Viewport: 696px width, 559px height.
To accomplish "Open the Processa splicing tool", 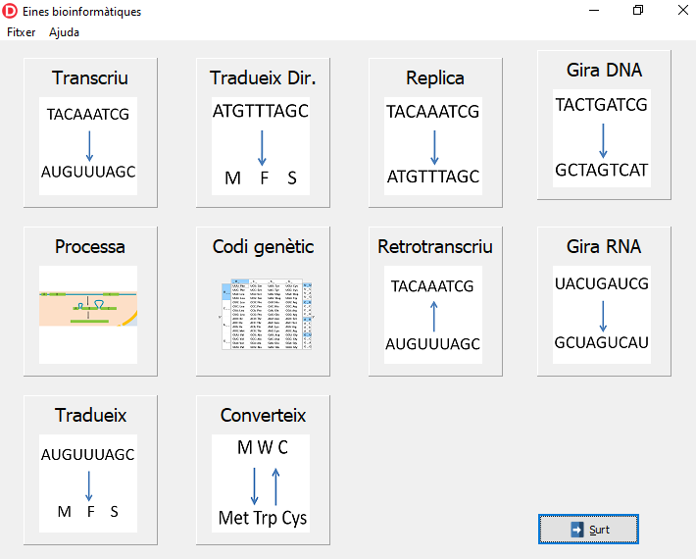I will click(90, 247).
